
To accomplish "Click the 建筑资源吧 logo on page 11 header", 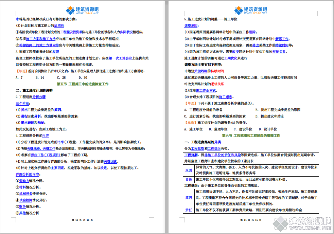I will point(250,10).
